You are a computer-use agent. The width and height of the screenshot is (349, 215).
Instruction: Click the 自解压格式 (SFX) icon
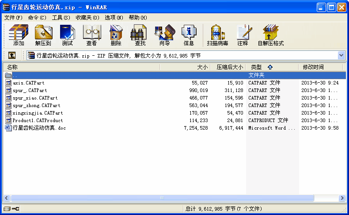270,35
